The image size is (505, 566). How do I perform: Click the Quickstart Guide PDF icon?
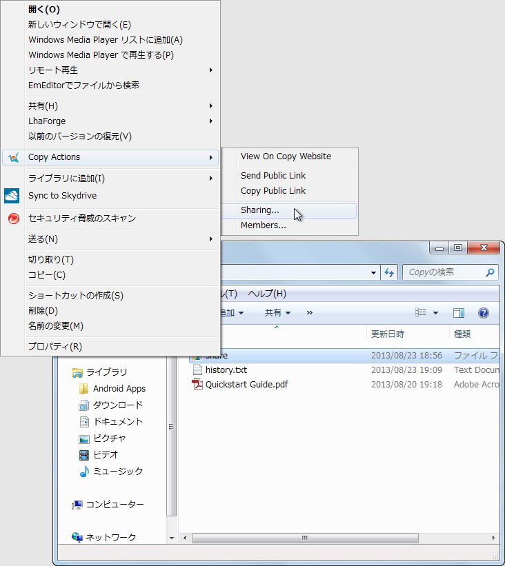pos(197,384)
